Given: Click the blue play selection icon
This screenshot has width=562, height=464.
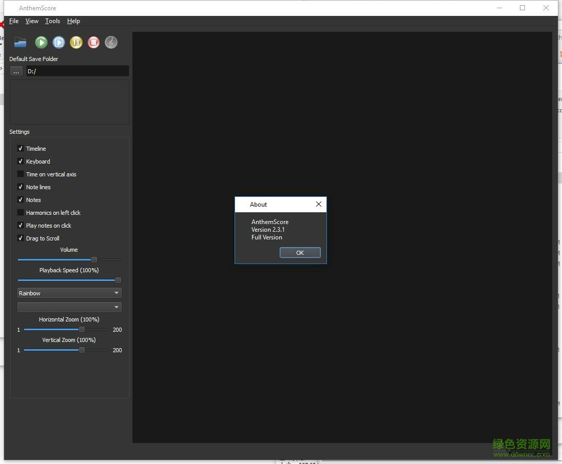Looking at the screenshot, I should [x=59, y=43].
